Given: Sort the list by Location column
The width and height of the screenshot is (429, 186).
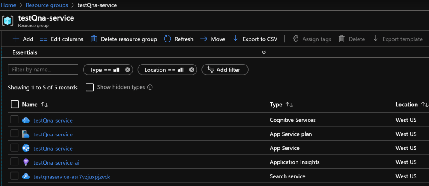Looking at the screenshot, I should click(425, 105).
